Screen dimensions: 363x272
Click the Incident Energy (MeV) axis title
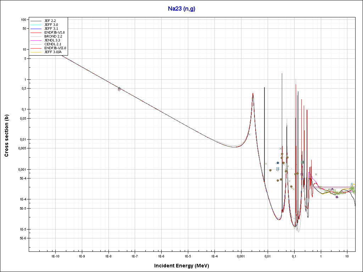(184, 265)
